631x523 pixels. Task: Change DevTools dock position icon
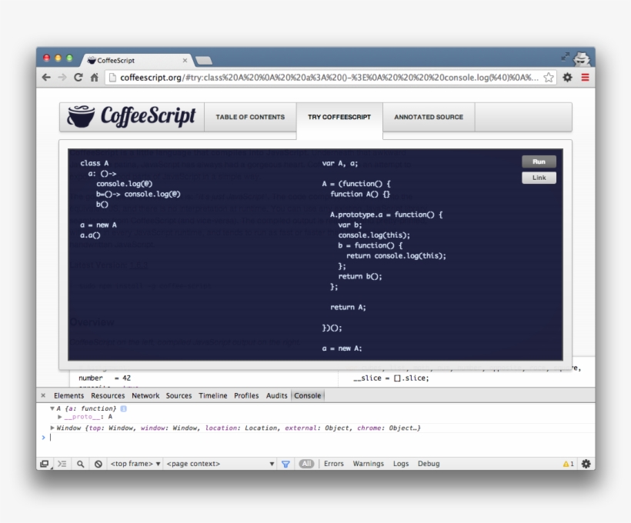tap(44, 463)
